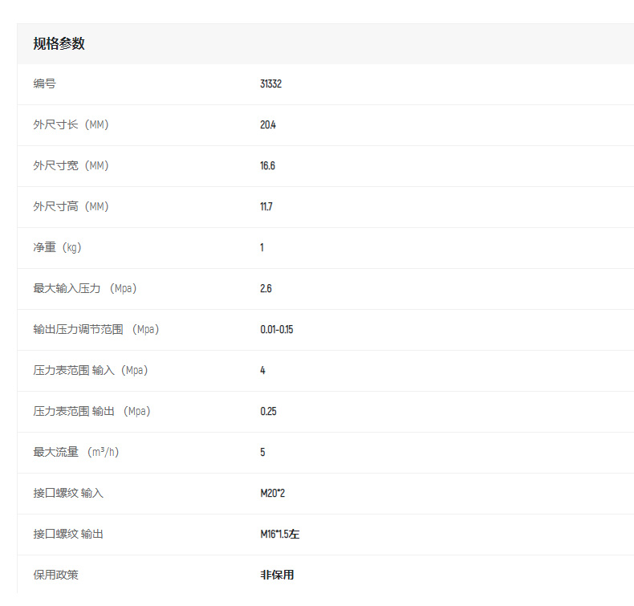Select the width value 16.6

[267, 165]
